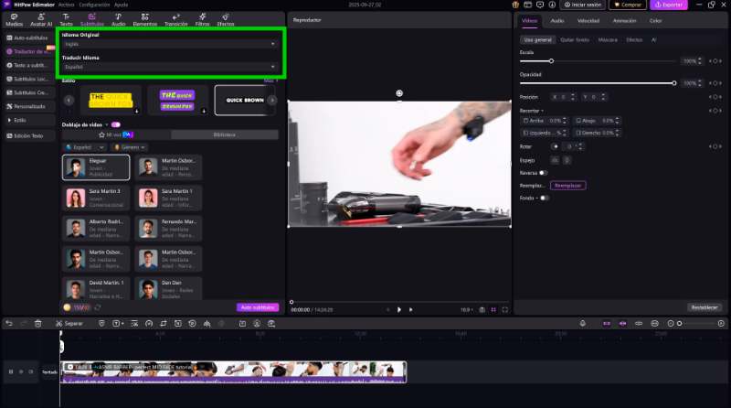Image resolution: width=731 pixels, height=408 pixels.
Task: Switch to the Velocidad tab
Action: 588,20
